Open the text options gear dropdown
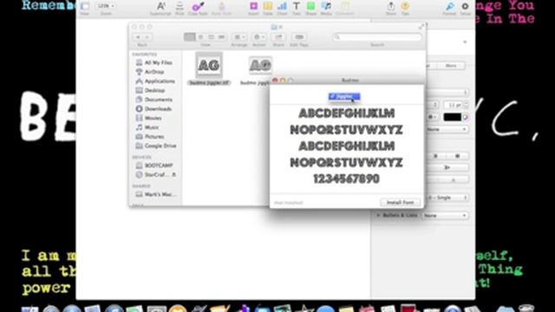Image resolution: width=555 pixels, height=312 pixels. click(432, 117)
